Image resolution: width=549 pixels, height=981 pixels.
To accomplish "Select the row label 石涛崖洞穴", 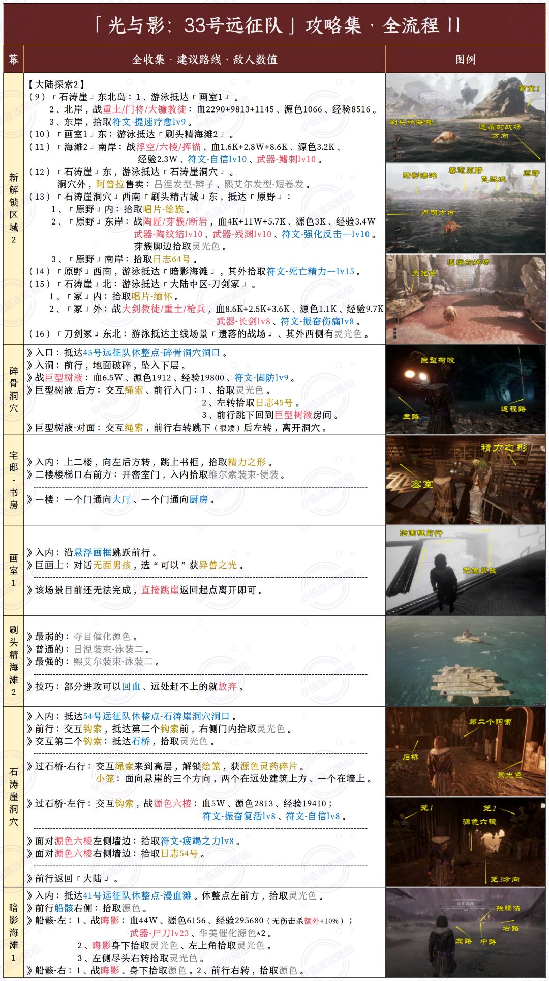I will click(13, 797).
